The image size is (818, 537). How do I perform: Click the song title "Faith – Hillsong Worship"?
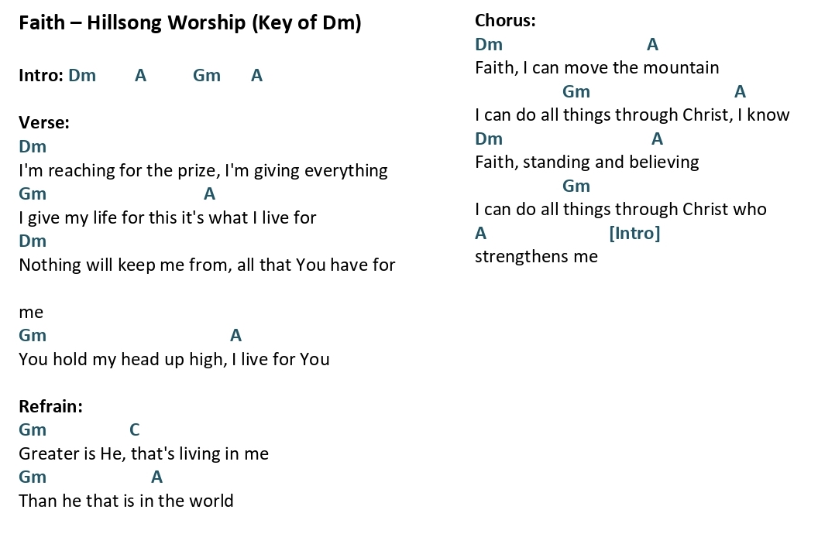point(132,23)
